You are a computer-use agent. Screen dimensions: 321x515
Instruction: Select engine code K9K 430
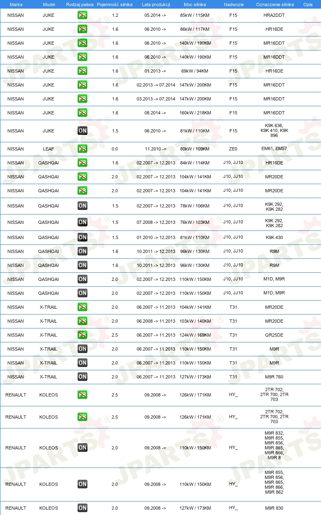(274, 237)
